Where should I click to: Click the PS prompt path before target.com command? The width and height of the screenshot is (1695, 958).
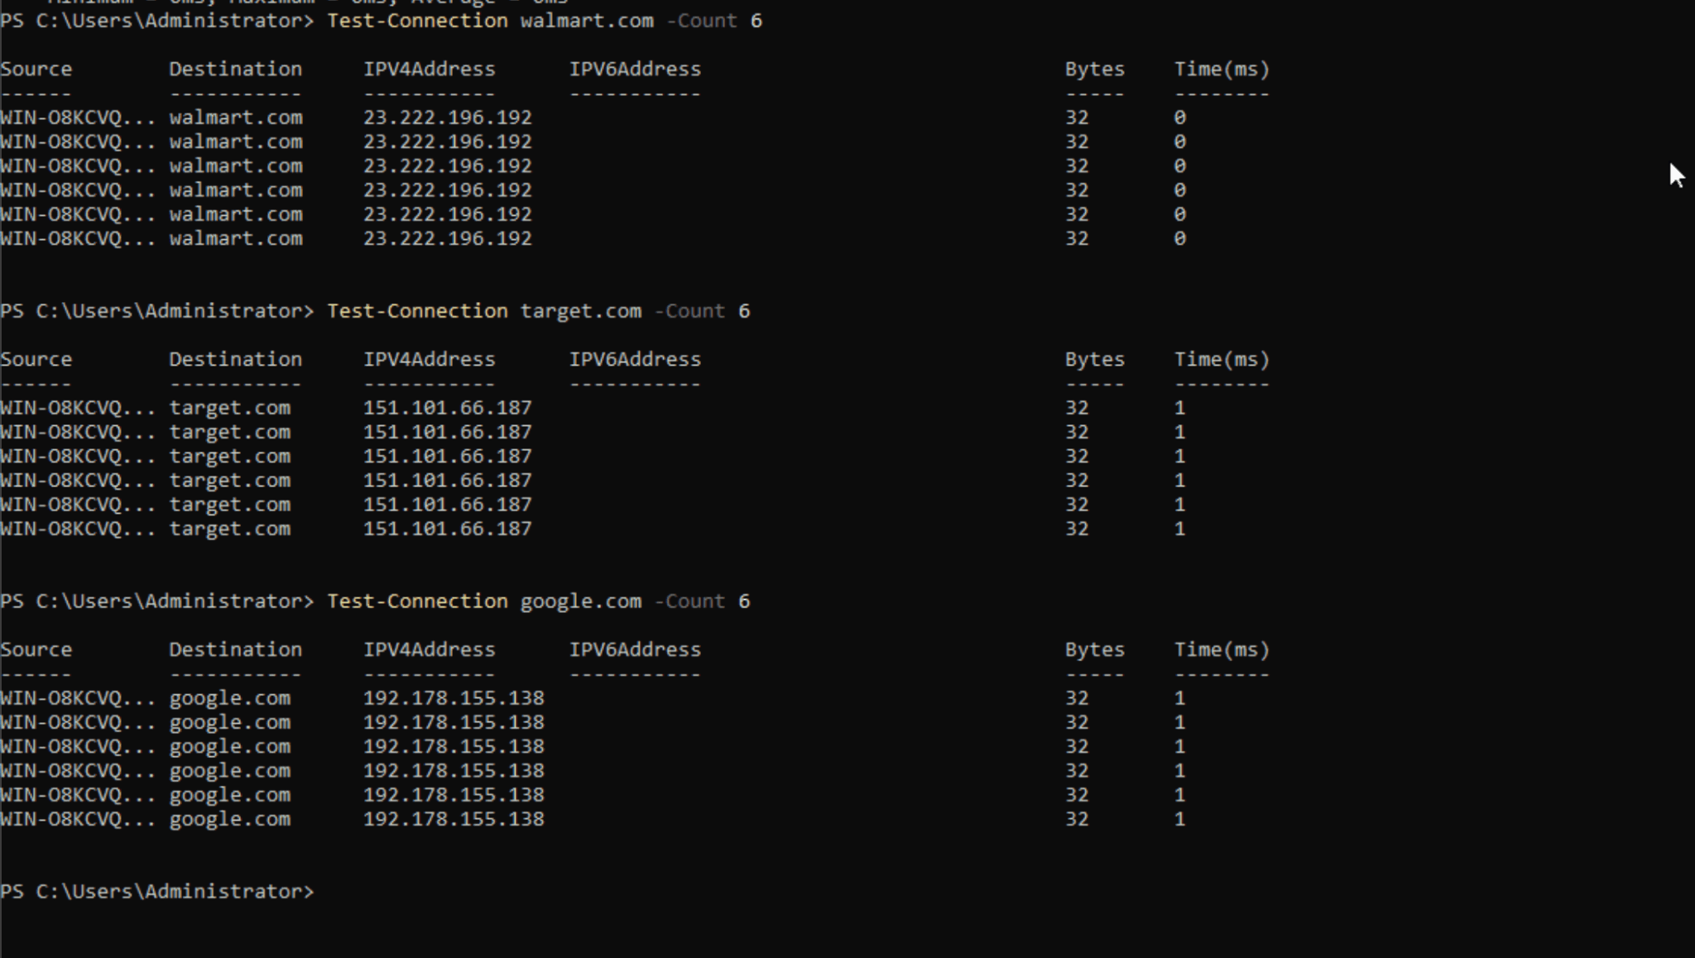(x=157, y=311)
